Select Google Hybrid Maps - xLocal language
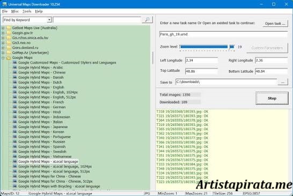This screenshot has width=293, height=196. point(48,162)
